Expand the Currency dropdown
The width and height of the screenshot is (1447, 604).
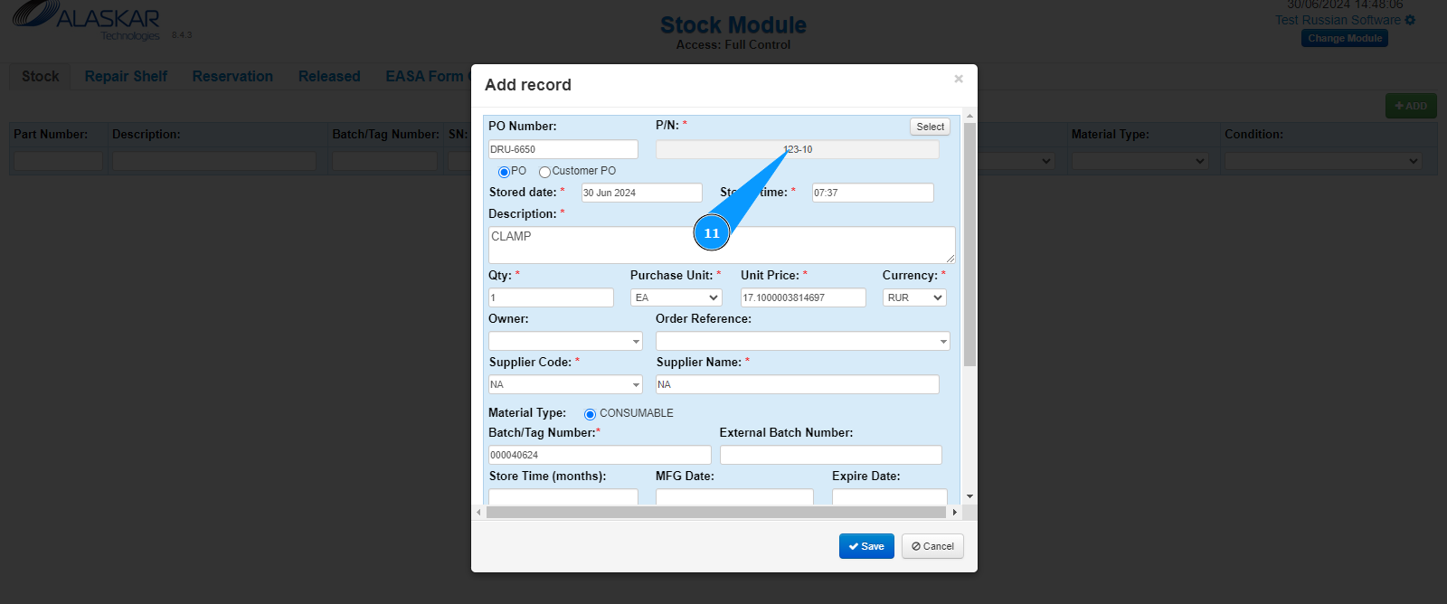913,297
